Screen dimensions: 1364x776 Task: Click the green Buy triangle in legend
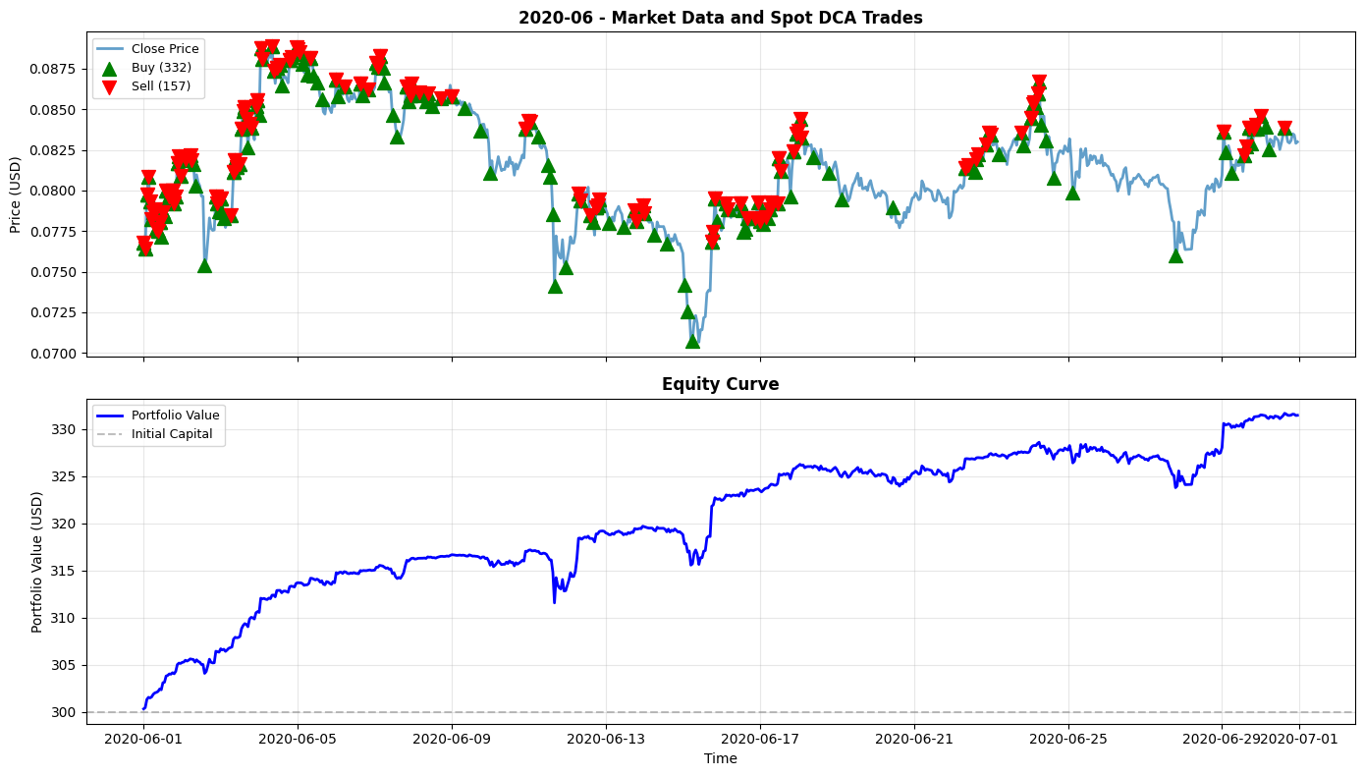click(109, 68)
